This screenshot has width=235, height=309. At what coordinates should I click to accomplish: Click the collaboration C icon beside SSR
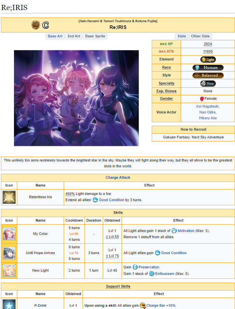pos(46,25)
